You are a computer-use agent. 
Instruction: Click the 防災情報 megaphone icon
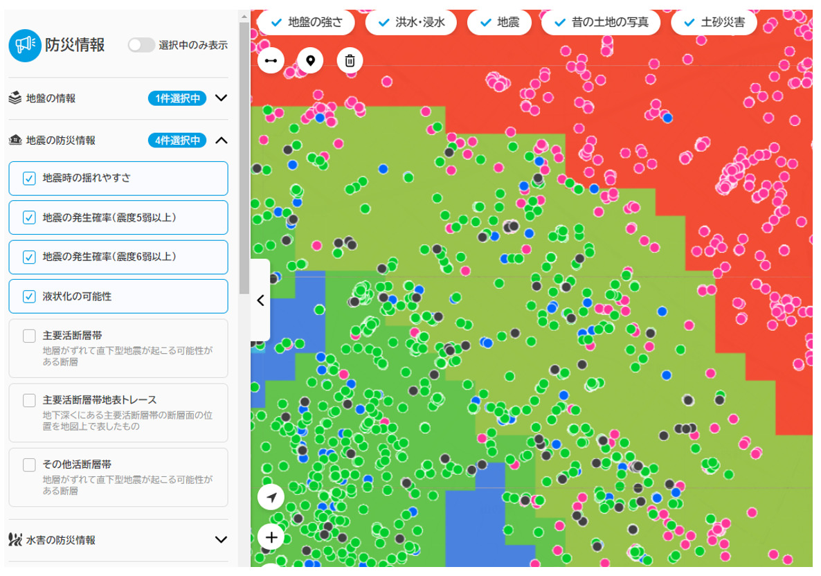tap(25, 46)
